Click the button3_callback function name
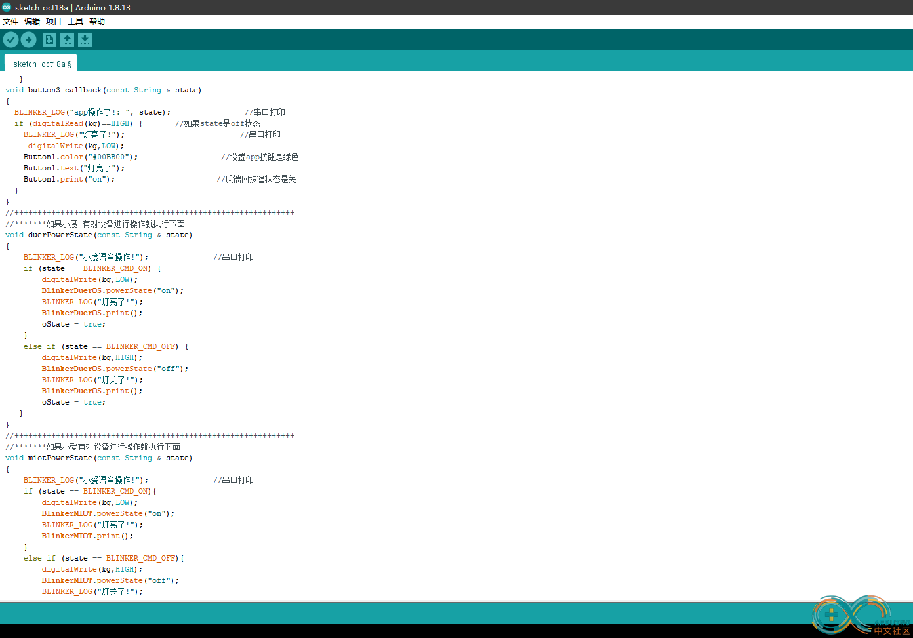 (65, 90)
